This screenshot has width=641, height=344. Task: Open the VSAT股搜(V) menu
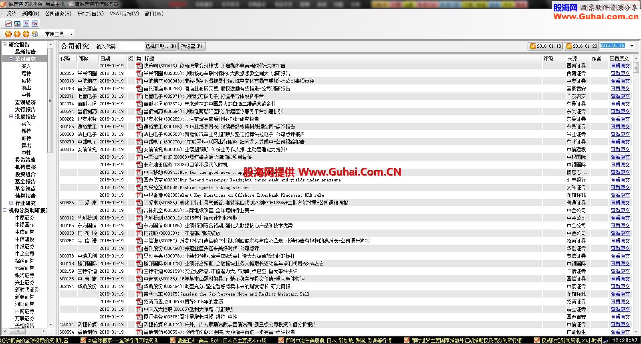coord(124,14)
